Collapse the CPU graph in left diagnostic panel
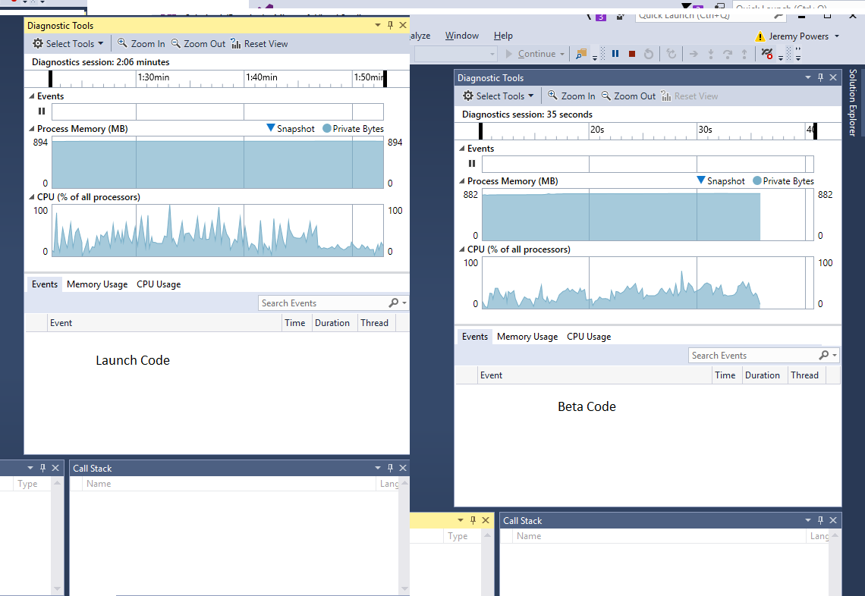 click(32, 197)
